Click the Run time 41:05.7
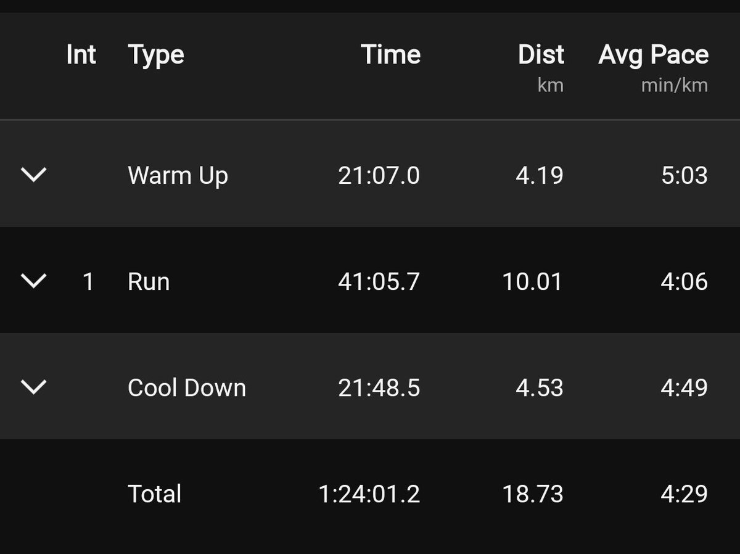 point(379,282)
